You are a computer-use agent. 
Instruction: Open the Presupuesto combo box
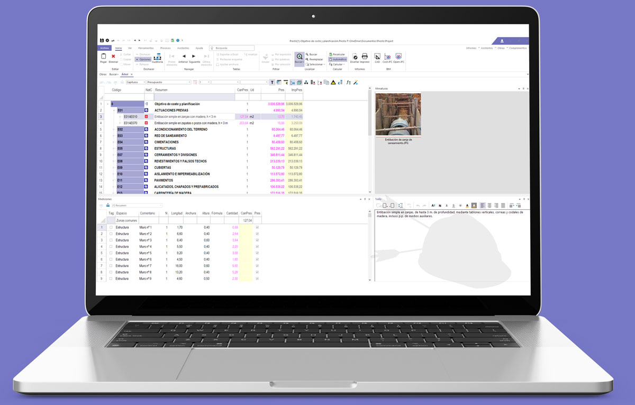click(x=168, y=82)
